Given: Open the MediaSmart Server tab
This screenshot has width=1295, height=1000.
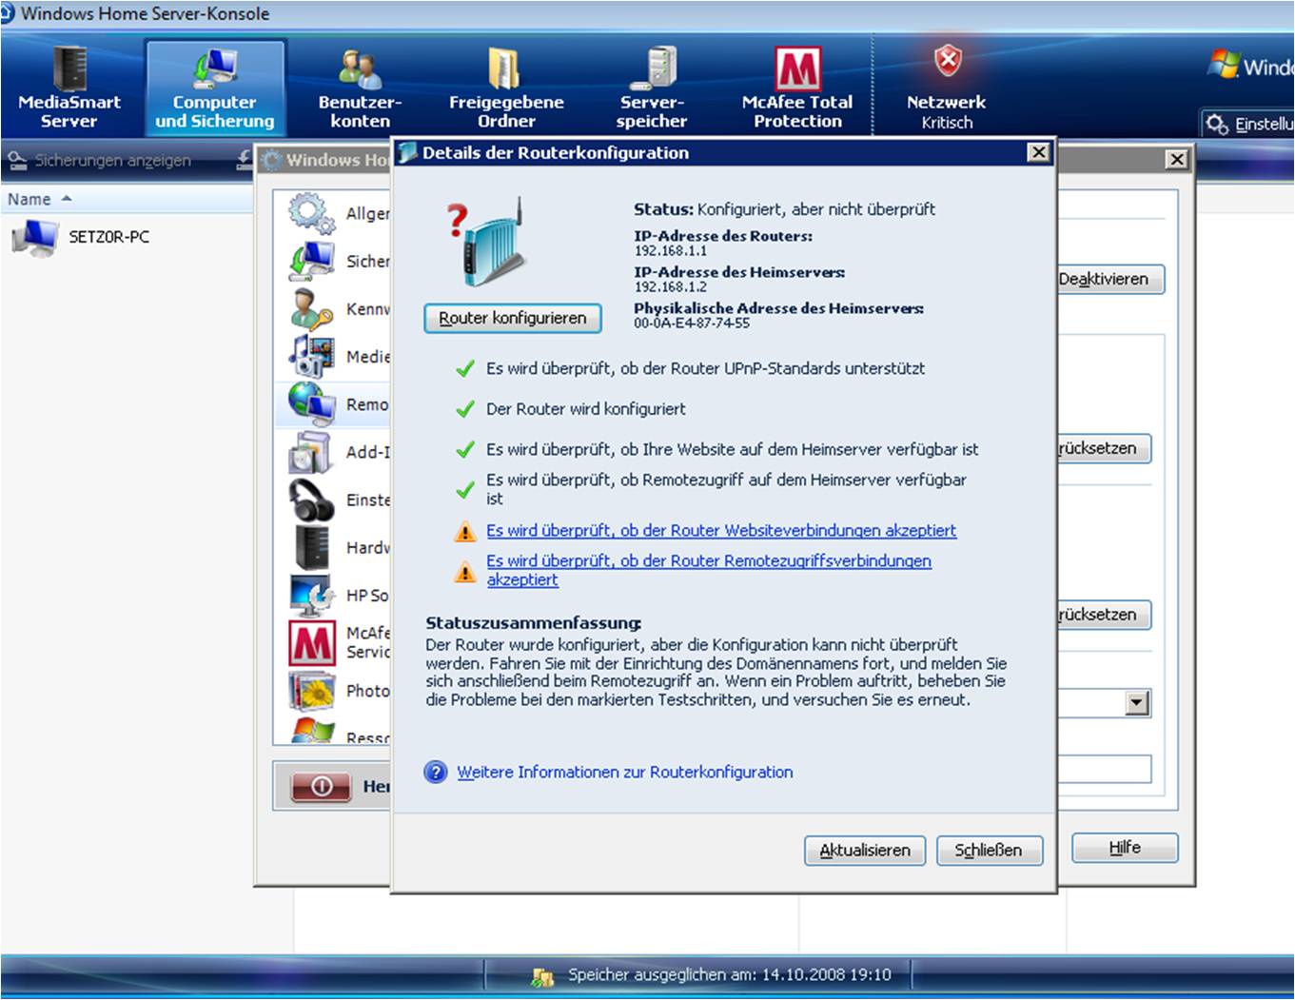Looking at the screenshot, I should coord(69,87).
